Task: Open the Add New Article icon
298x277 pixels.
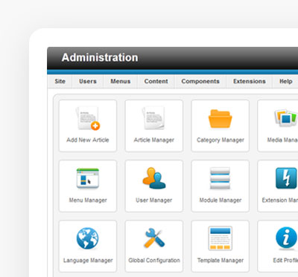Action: [88, 118]
